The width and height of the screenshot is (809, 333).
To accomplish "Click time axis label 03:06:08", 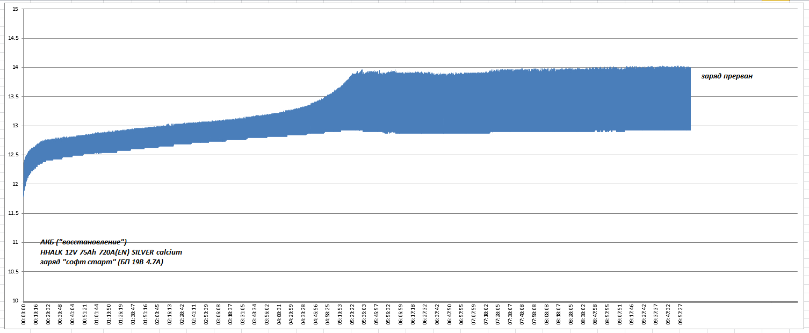I will 218,314.
